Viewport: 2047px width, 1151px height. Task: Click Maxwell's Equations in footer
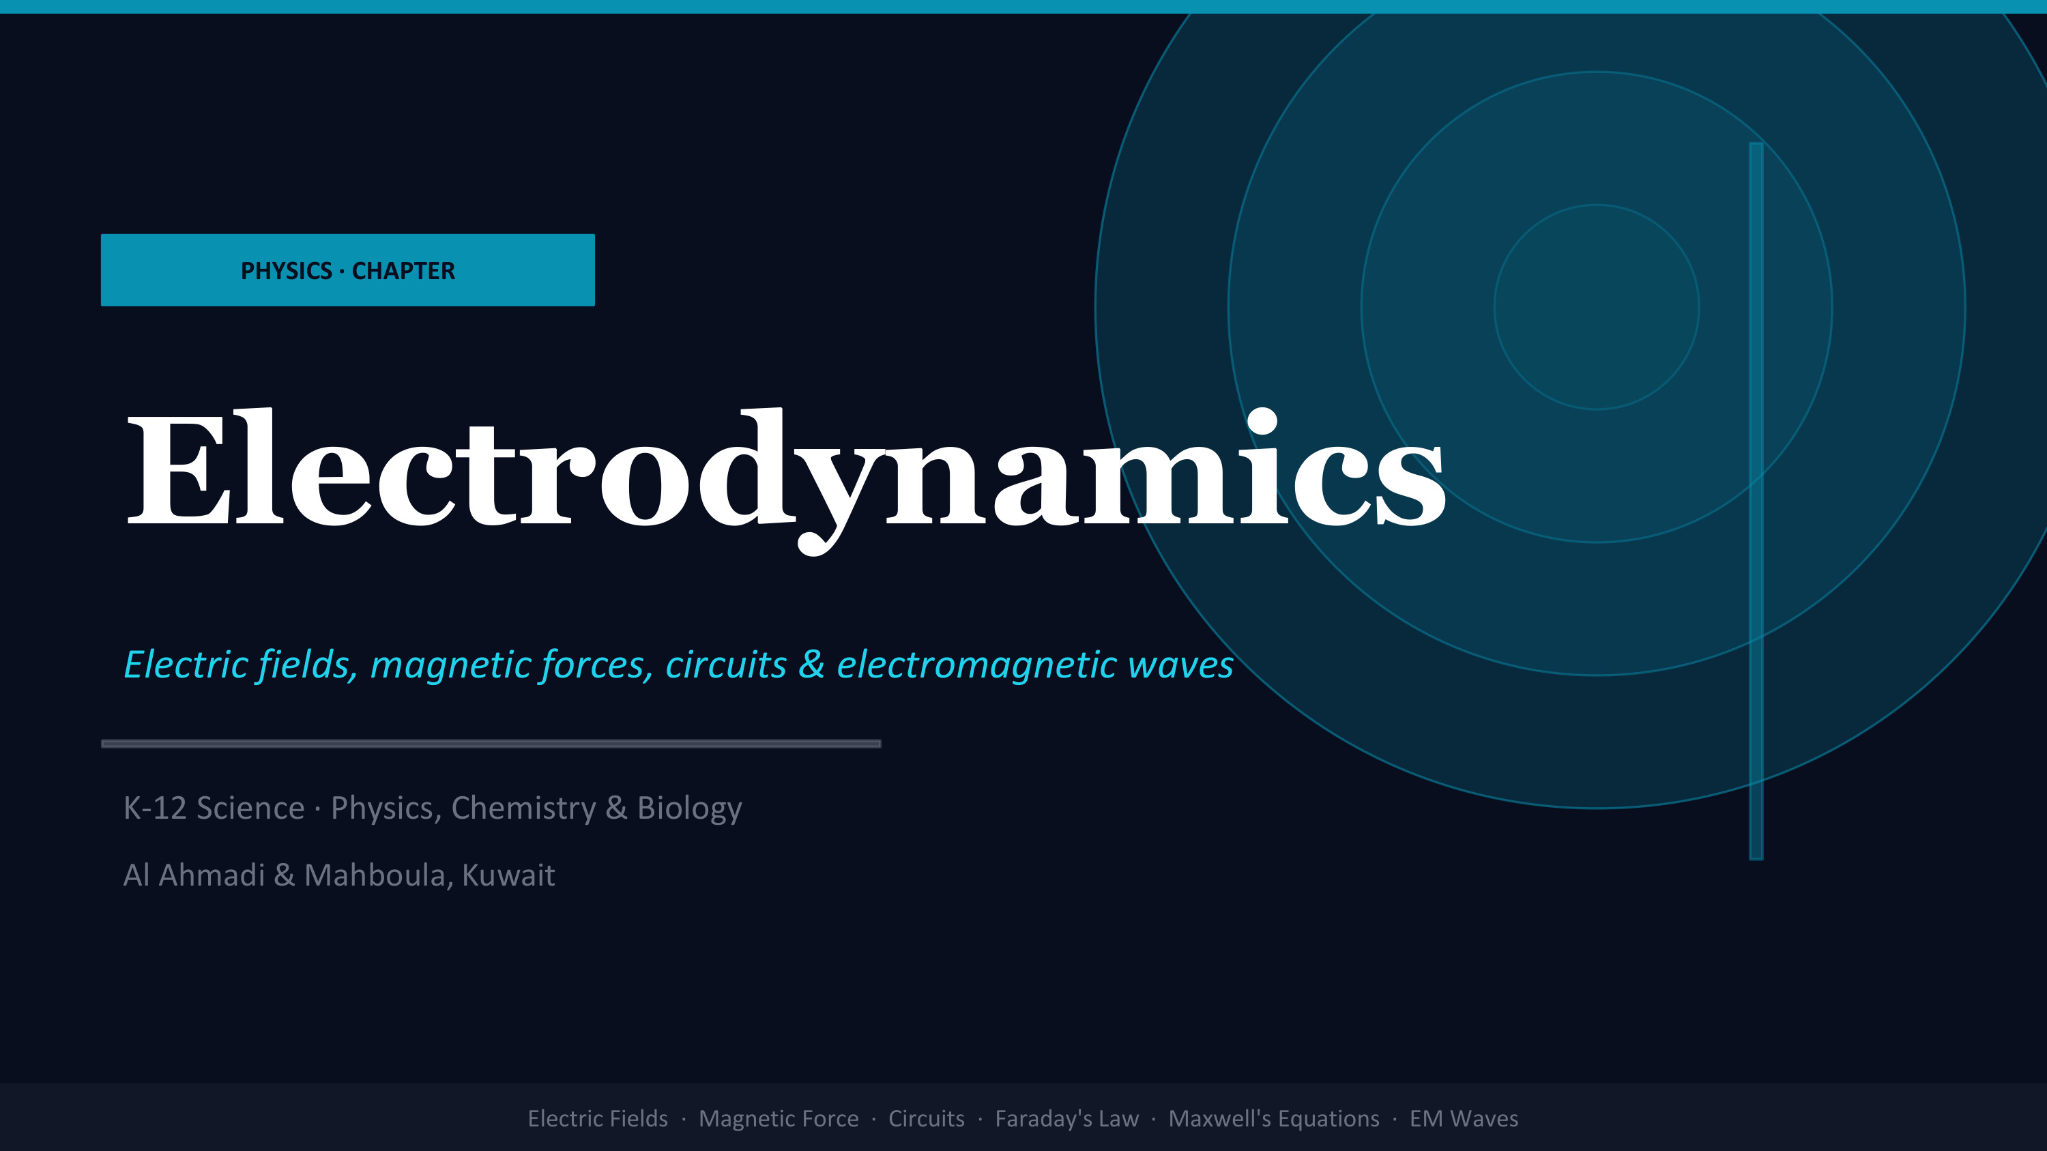click(1273, 1118)
